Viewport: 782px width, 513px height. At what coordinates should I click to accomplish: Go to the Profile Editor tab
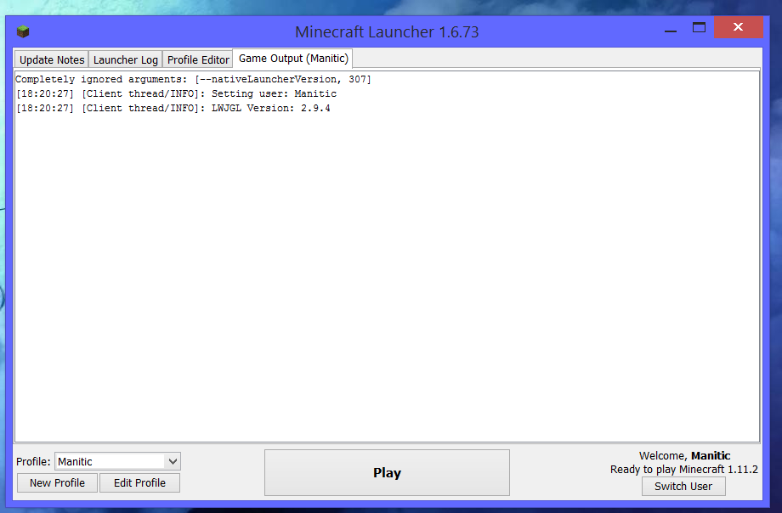tap(198, 59)
